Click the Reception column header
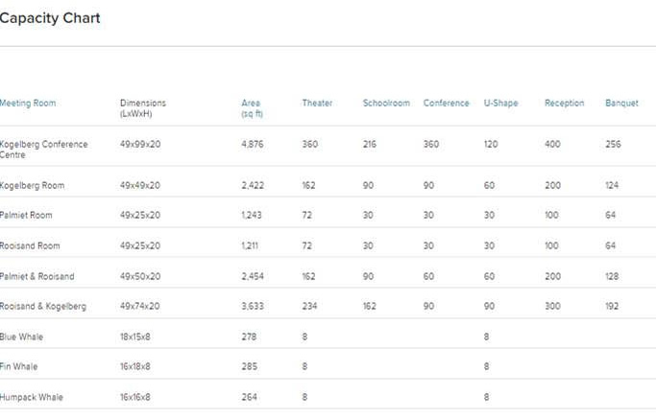The height and width of the screenshot is (419, 656). point(564,104)
